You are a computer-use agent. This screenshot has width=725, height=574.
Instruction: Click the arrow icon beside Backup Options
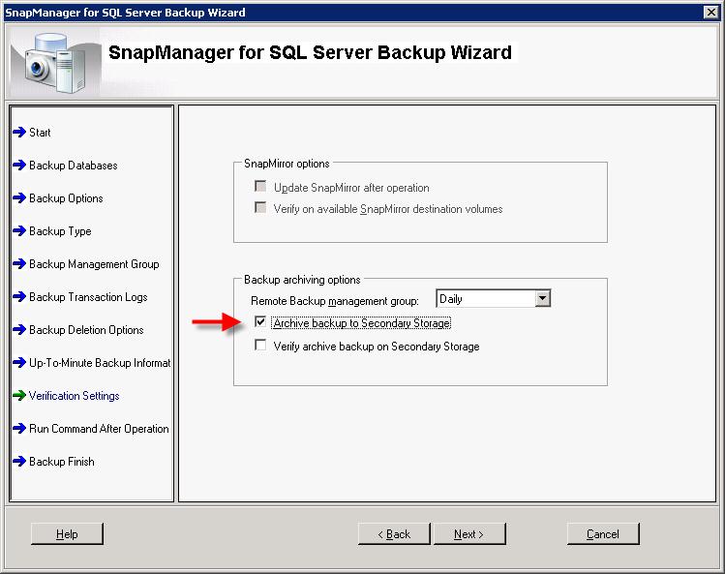19,198
